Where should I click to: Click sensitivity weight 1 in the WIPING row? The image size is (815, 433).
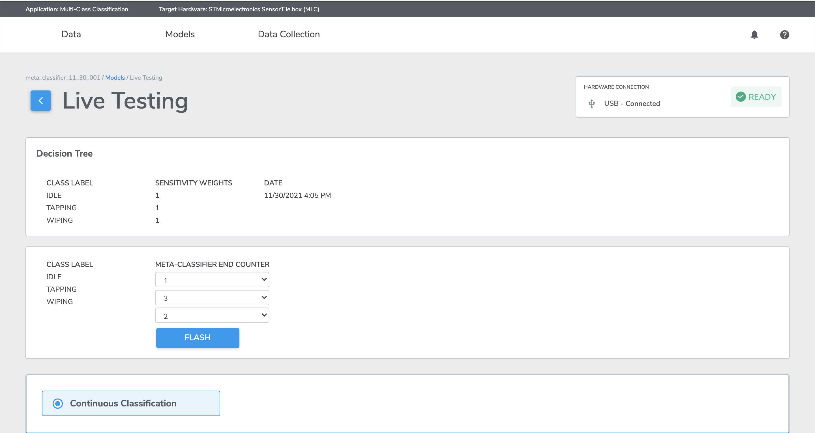[x=157, y=220]
